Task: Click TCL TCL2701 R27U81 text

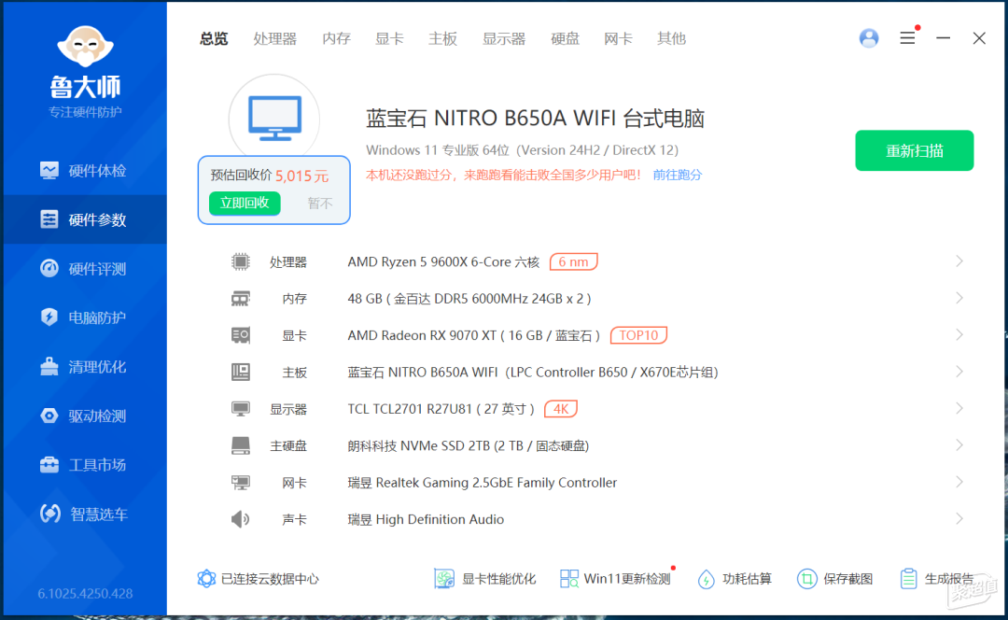Action: (x=441, y=409)
